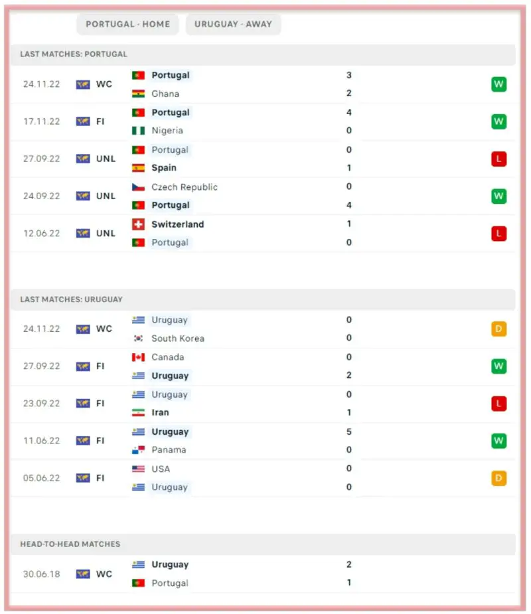Image resolution: width=531 pixels, height=614 pixels.
Task: Switch to the Uruguay - Away tab
Action: point(233,24)
